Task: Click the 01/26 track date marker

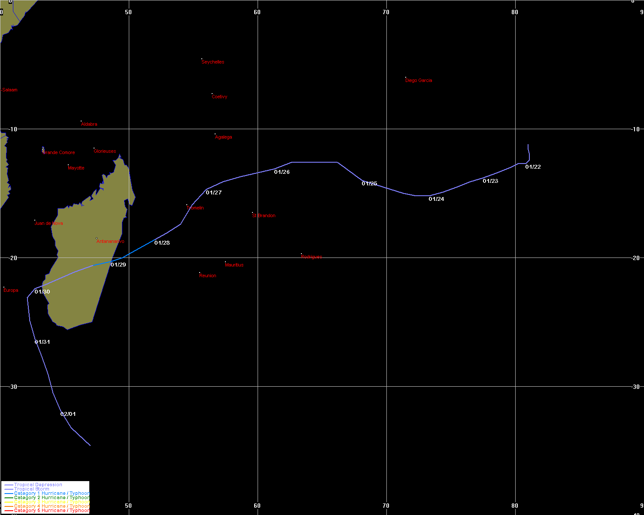Action: pyautogui.click(x=282, y=172)
